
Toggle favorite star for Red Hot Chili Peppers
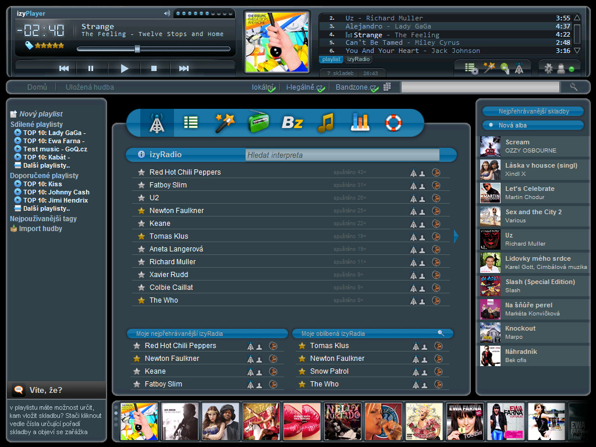(141, 172)
